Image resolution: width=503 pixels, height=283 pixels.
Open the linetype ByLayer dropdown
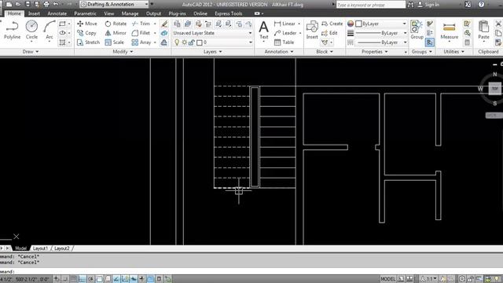click(x=381, y=42)
